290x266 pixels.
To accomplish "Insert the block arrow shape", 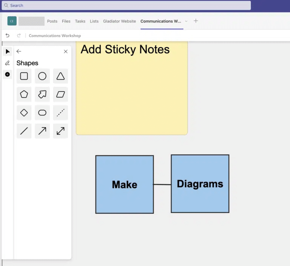I will coord(42,94).
